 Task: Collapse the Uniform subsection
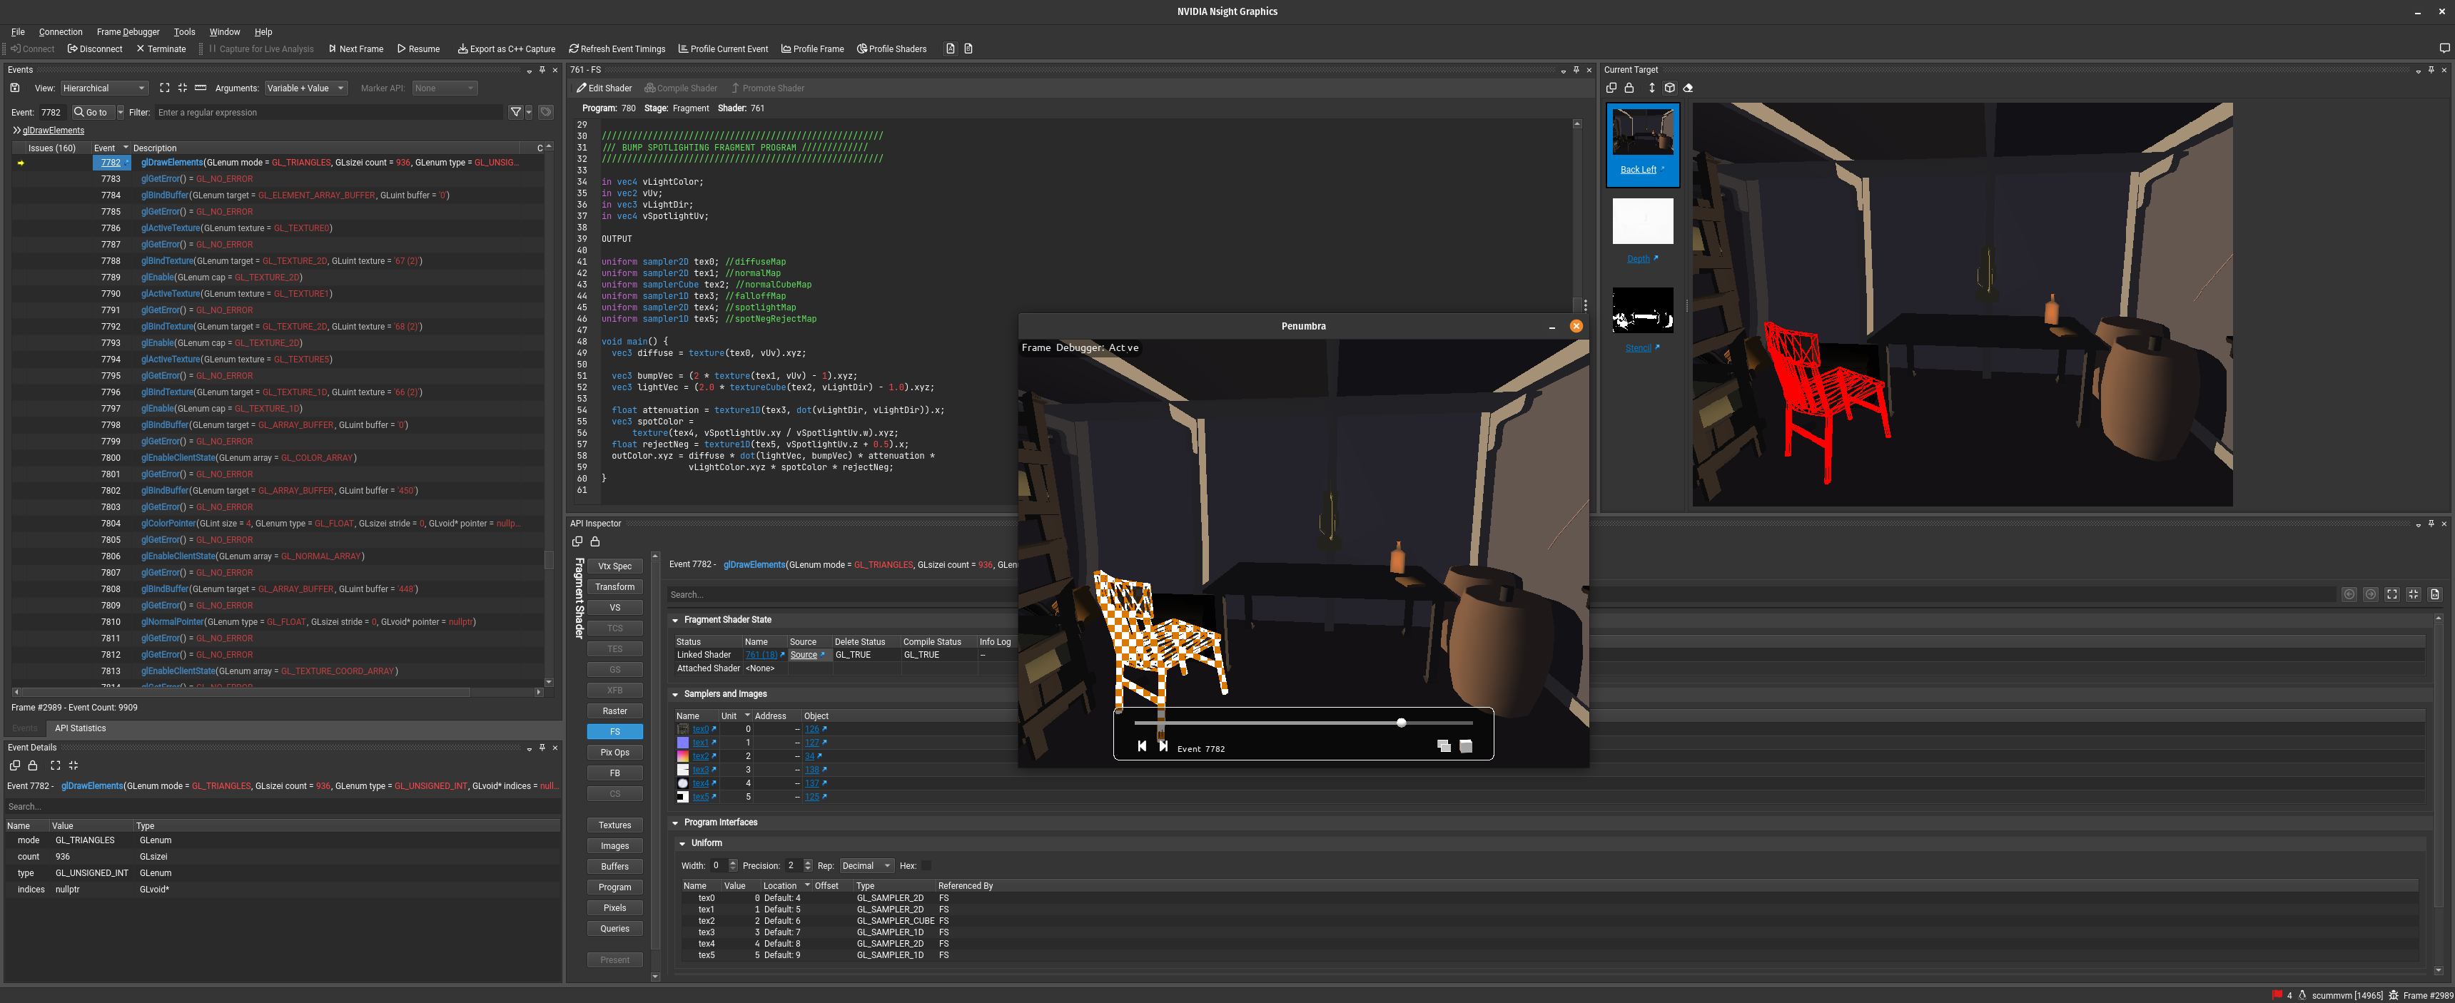click(682, 843)
